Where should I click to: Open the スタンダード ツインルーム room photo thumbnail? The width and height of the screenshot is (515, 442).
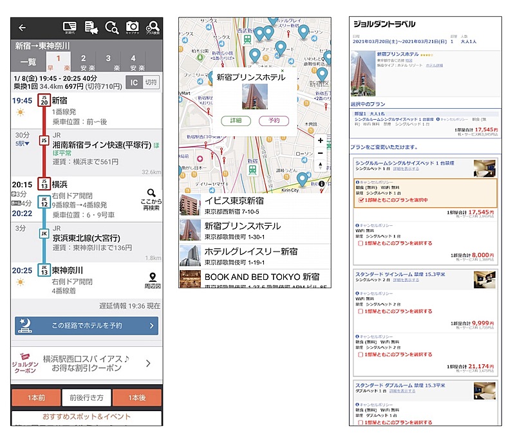485,280
